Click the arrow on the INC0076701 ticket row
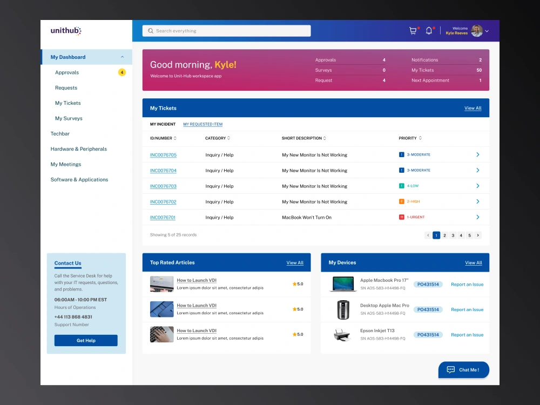Screen dimensions: 540x405 477,217
